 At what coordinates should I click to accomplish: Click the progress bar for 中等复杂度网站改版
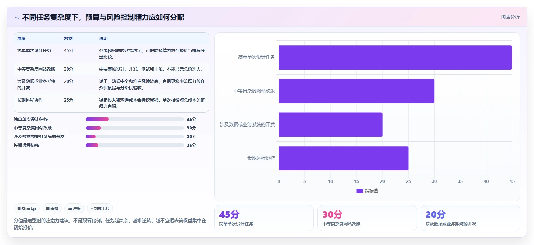pos(135,128)
